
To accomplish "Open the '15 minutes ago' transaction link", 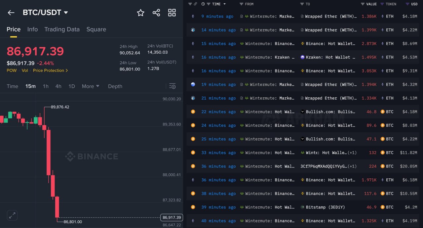I will coord(218,44).
